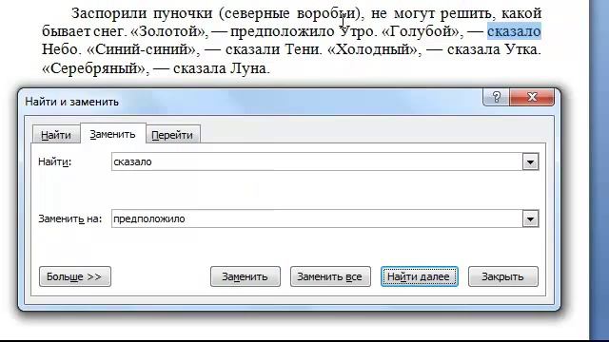Screen dimensions: 609x342
Task: Click the Заменить на field containing предположило
Action: [317, 219]
